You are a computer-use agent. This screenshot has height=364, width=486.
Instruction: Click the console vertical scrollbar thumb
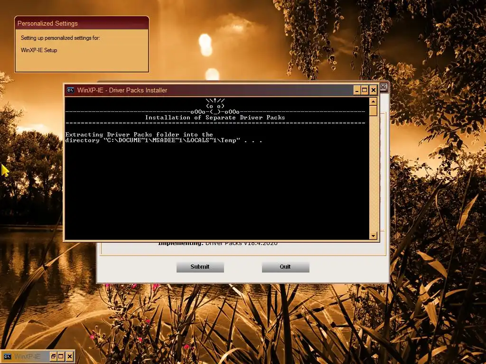click(373, 111)
